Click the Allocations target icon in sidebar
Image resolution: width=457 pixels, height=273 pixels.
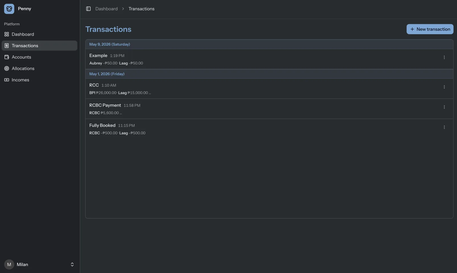7,68
